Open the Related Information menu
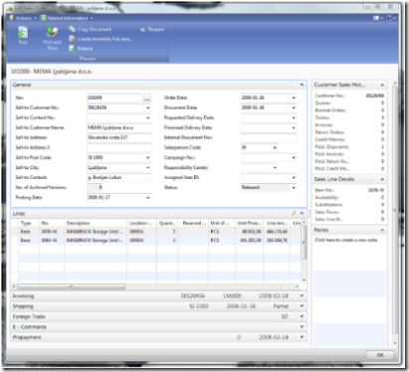Image resolution: width=409 pixels, height=372 pixels. (67, 18)
